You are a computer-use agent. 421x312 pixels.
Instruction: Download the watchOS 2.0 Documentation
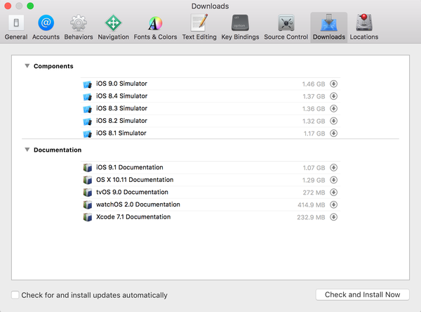pos(333,204)
